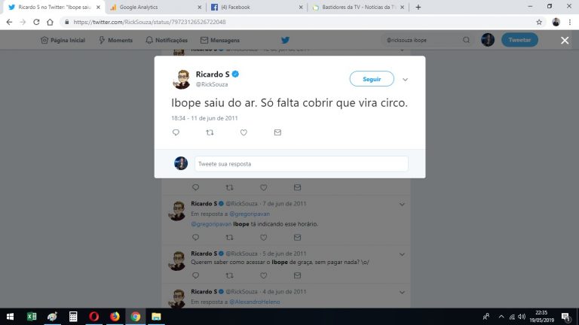Retweet the "Ibope saiu do ar" tweet
This screenshot has height=325, width=579.
(210, 132)
